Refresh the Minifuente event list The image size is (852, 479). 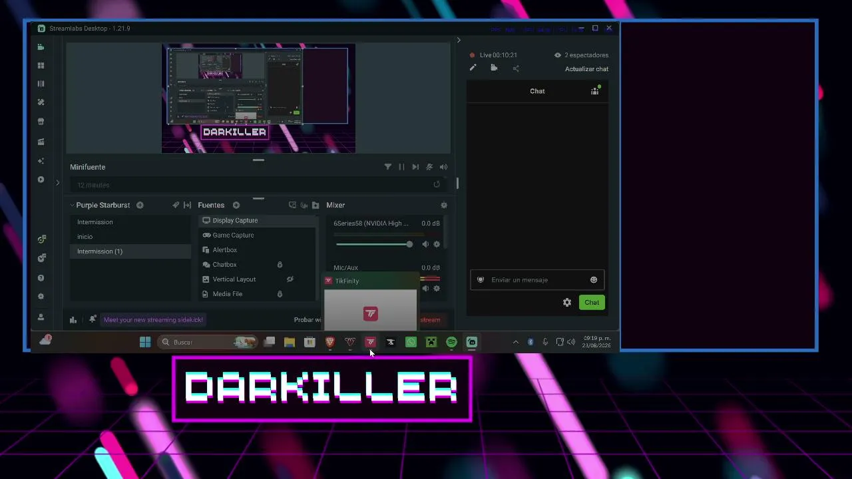(437, 185)
